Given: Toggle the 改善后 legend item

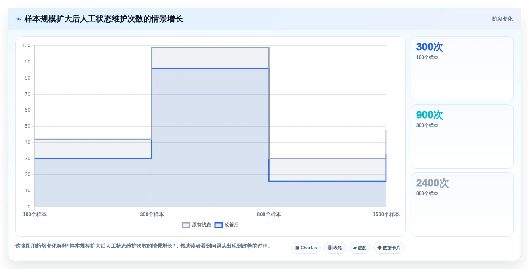Looking at the screenshot, I should (226, 225).
